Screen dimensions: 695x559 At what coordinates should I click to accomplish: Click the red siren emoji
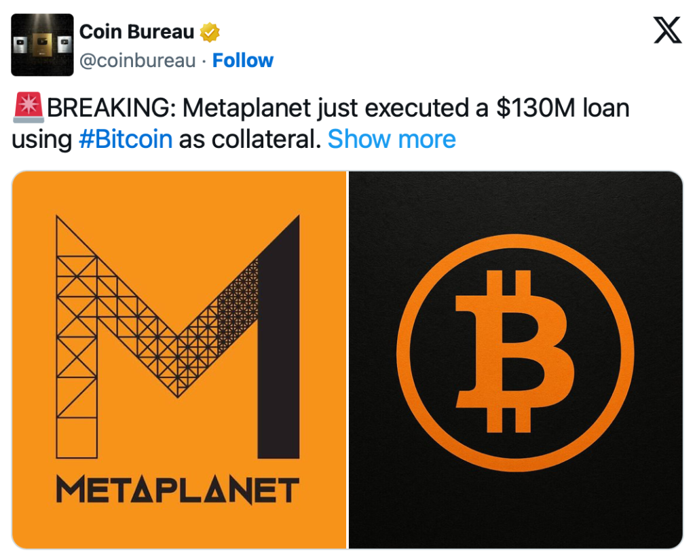28,109
